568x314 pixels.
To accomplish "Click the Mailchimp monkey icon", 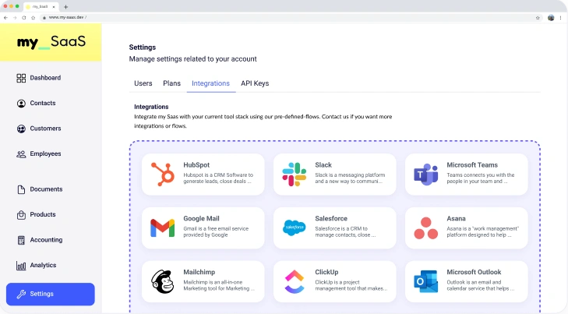I will (162, 280).
